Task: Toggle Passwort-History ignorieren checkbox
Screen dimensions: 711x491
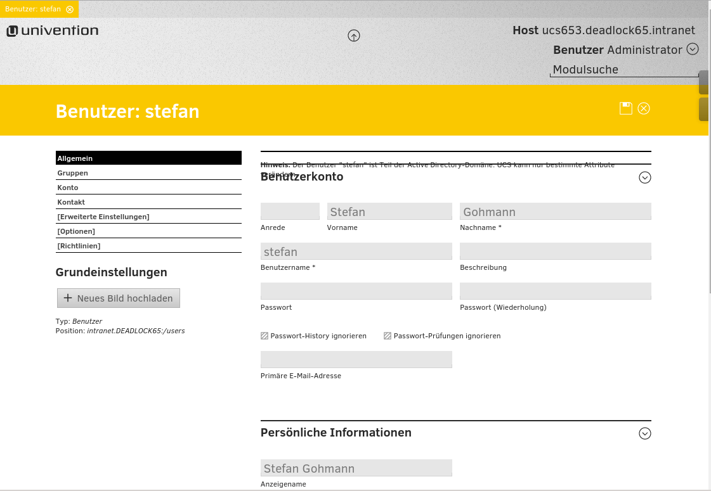Action: pyautogui.click(x=264, y=336)
